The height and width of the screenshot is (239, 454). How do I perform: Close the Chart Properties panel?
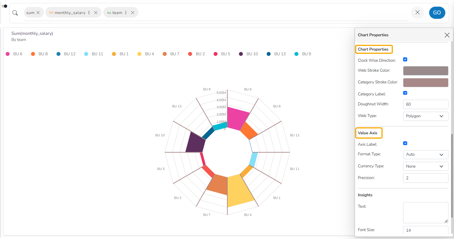pyautogui.click(x=447, y=35)
